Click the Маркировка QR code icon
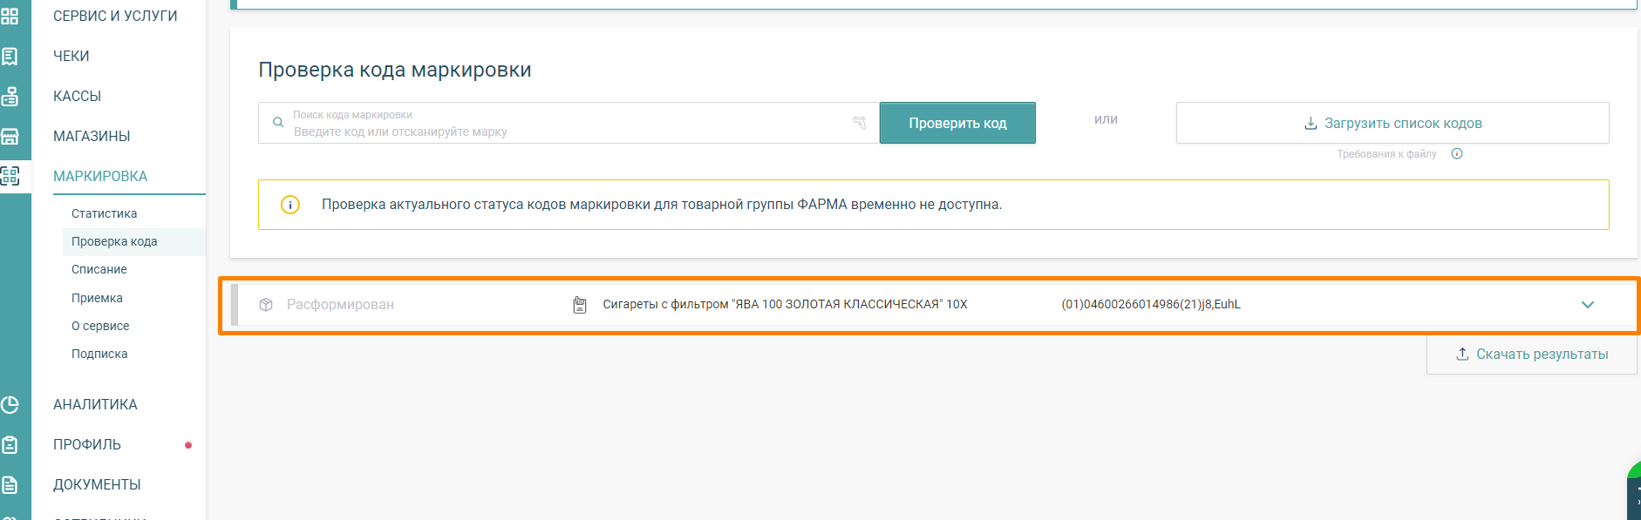This screenshot has height=520, width=1641. click(x=10, y=176)
